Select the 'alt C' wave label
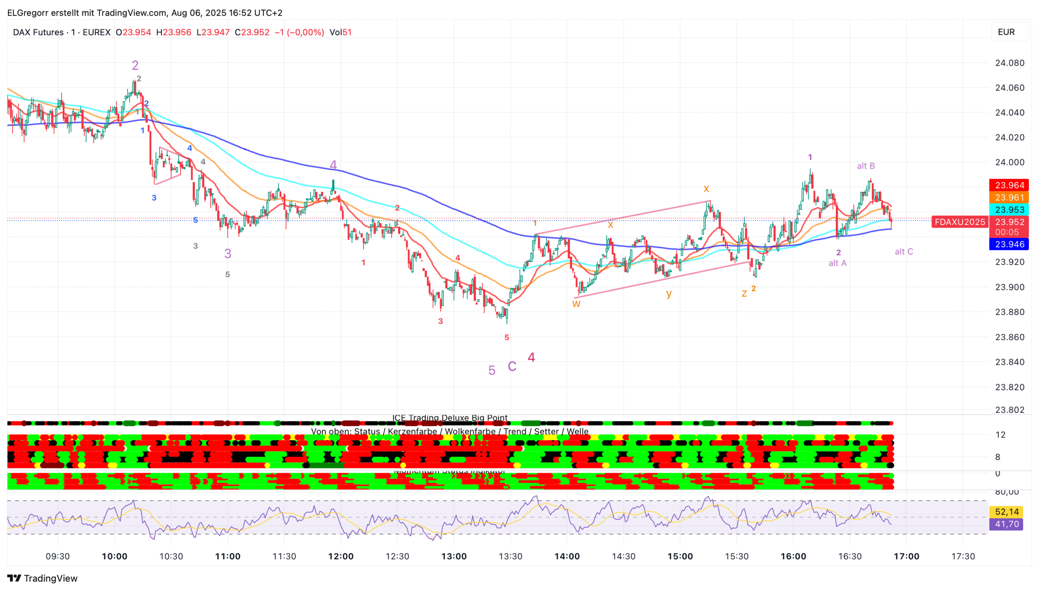 click(x=904, y=252)
